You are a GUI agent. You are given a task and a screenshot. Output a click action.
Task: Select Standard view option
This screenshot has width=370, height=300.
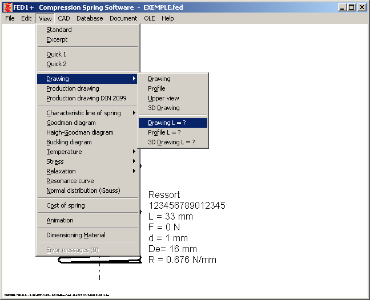click(59, 30)
